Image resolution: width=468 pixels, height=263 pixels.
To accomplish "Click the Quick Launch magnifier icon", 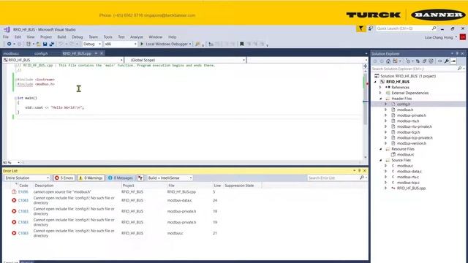I will coord(434,28).
